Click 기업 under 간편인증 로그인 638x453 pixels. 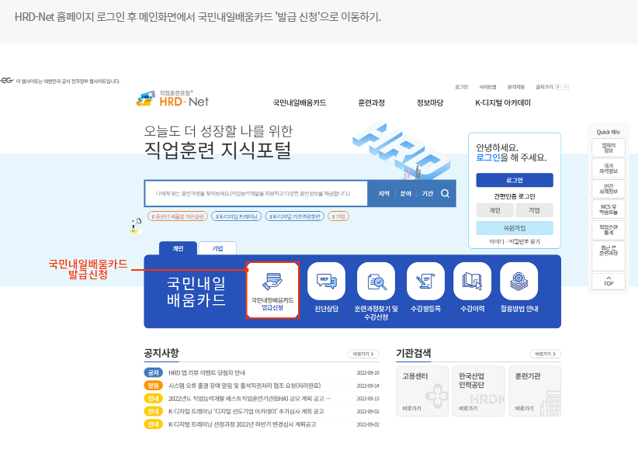534,210
